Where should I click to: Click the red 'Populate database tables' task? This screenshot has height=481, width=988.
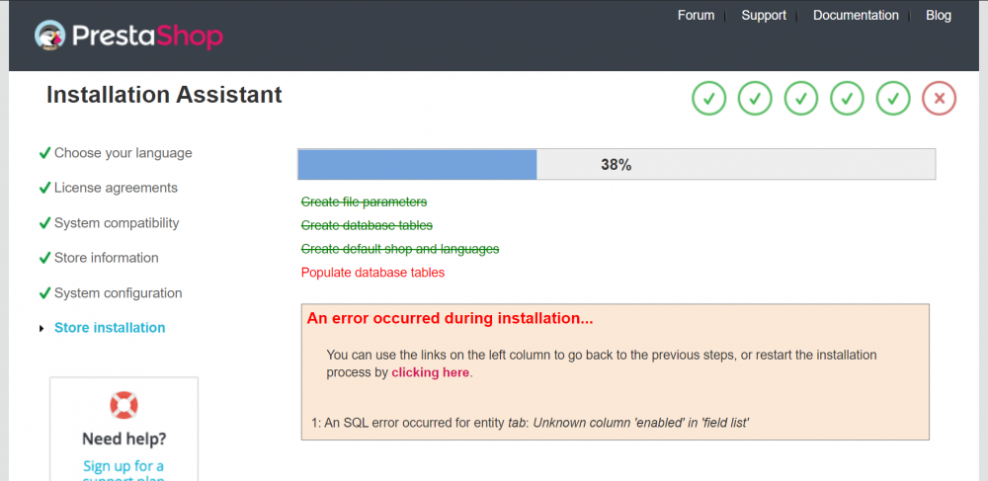pyautogui.click(x=373, y=273)
